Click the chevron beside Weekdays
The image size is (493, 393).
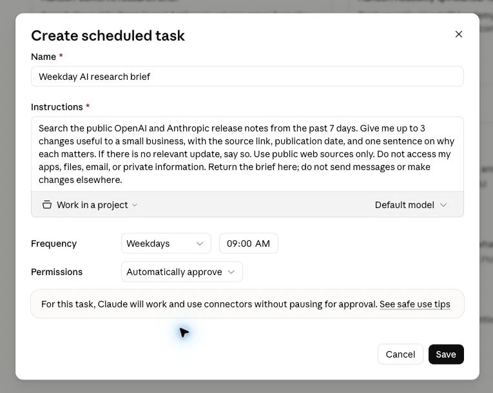tap(200, 244)
